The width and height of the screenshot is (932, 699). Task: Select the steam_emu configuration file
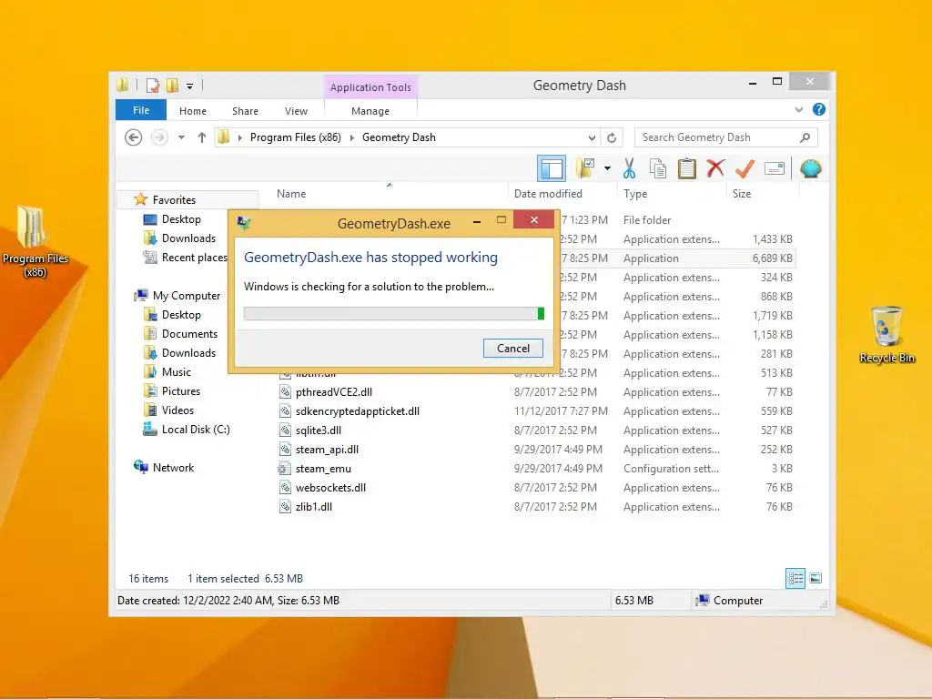coord(323,469)
